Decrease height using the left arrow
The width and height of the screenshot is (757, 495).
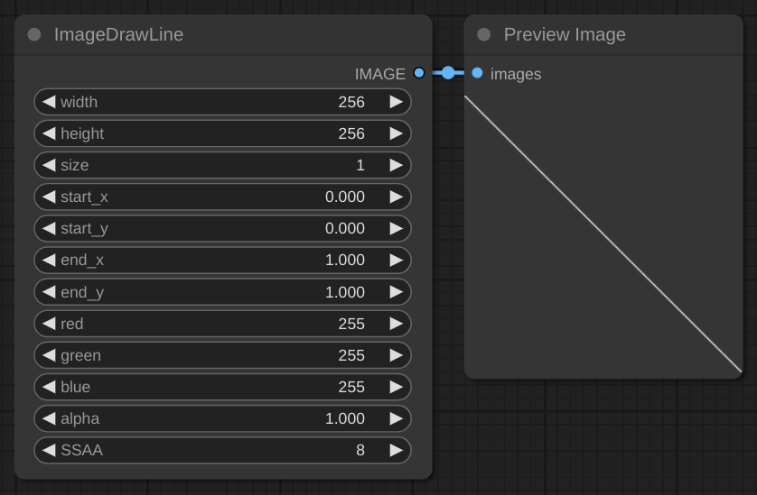click(x=49, y=133)
